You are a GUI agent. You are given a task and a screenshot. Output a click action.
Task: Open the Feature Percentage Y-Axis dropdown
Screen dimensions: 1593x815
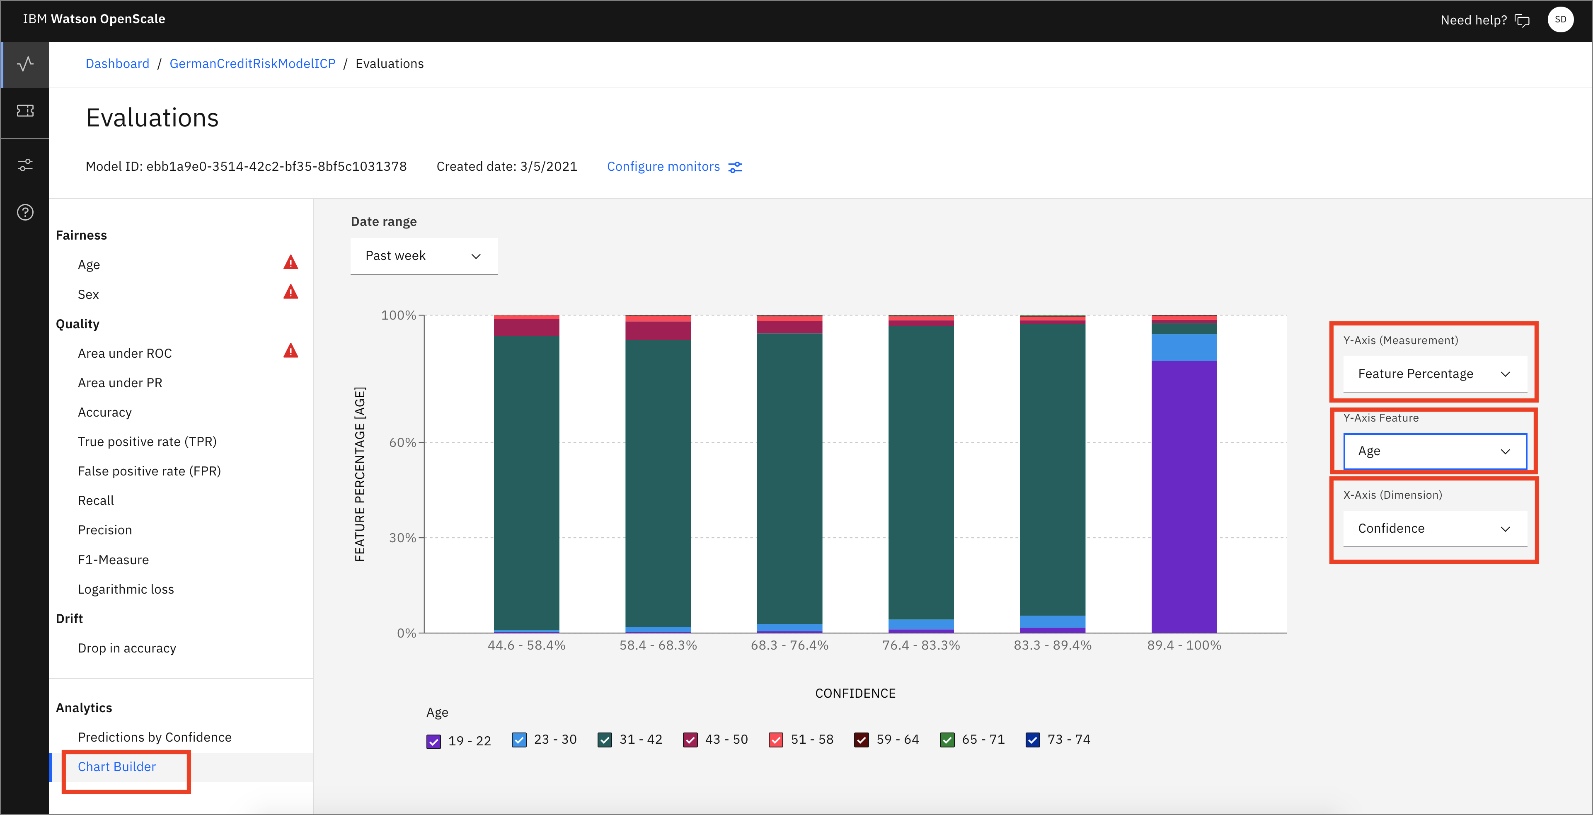(x=1435, y=374)
